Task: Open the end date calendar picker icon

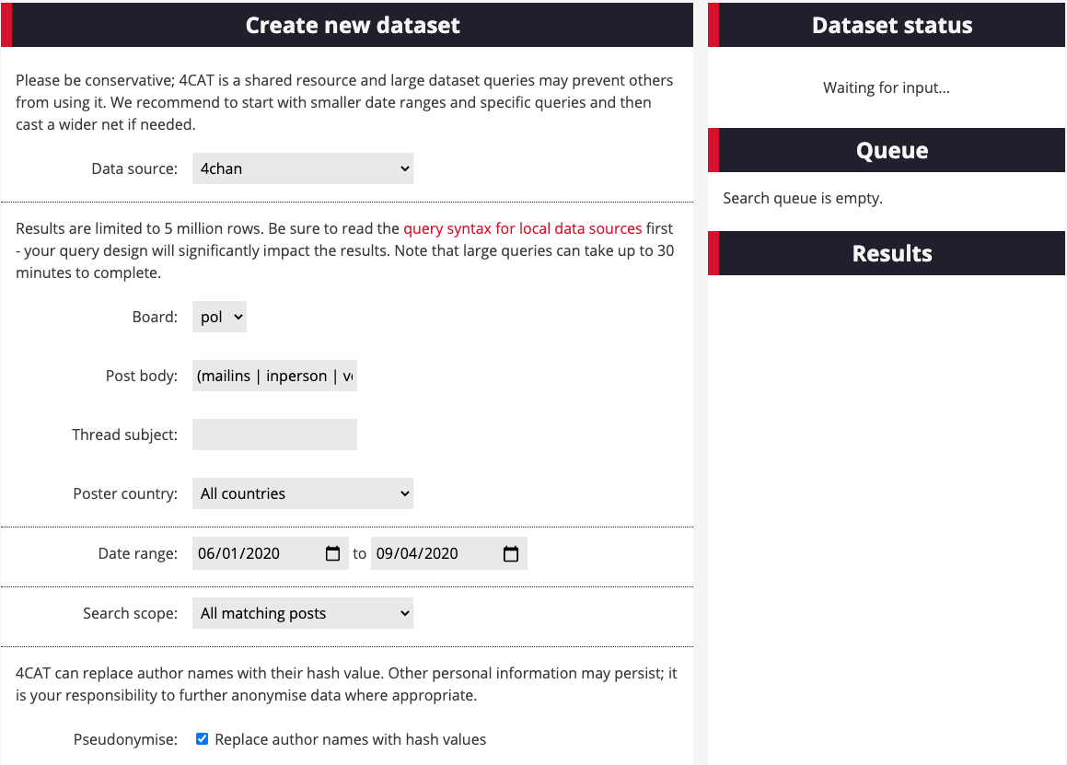Action: point(511,553)
